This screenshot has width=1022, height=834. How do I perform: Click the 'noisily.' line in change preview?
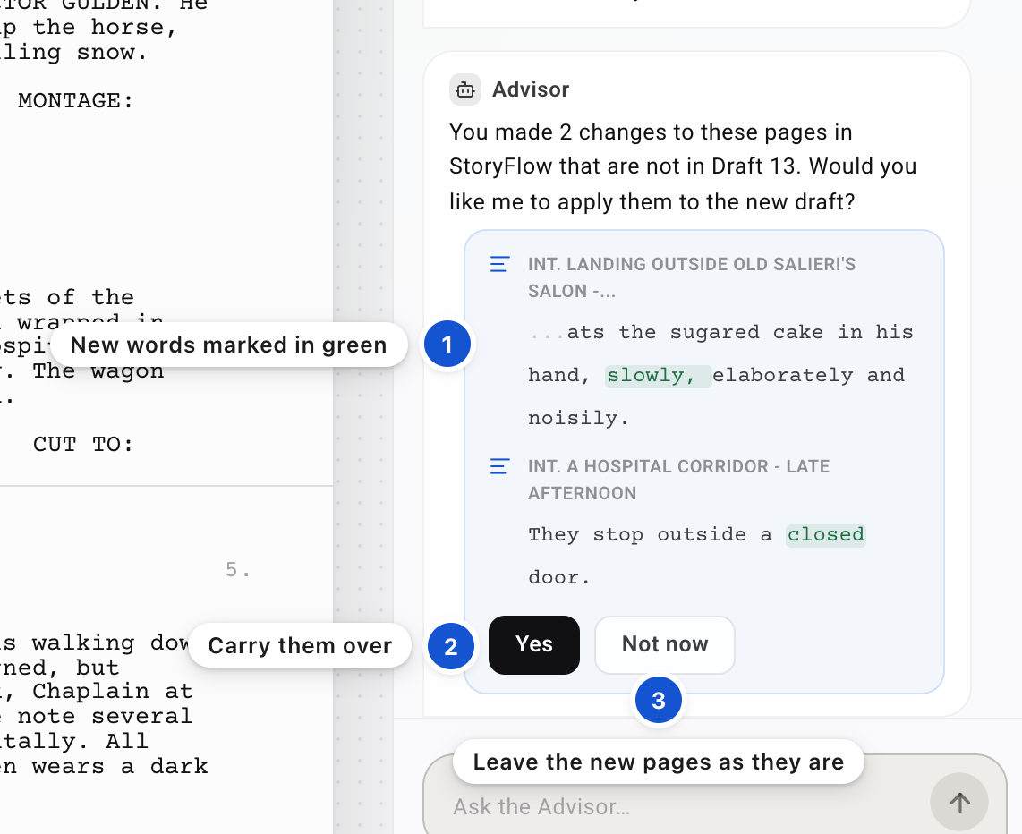tap(579, 418)
